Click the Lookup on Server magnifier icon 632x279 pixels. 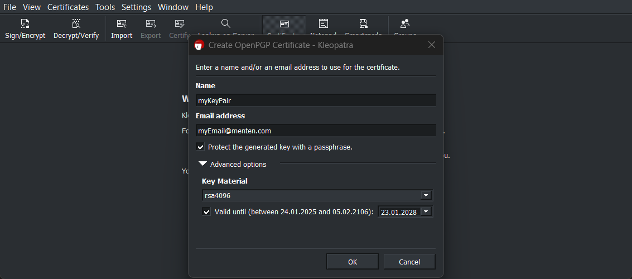pos(225,23)
